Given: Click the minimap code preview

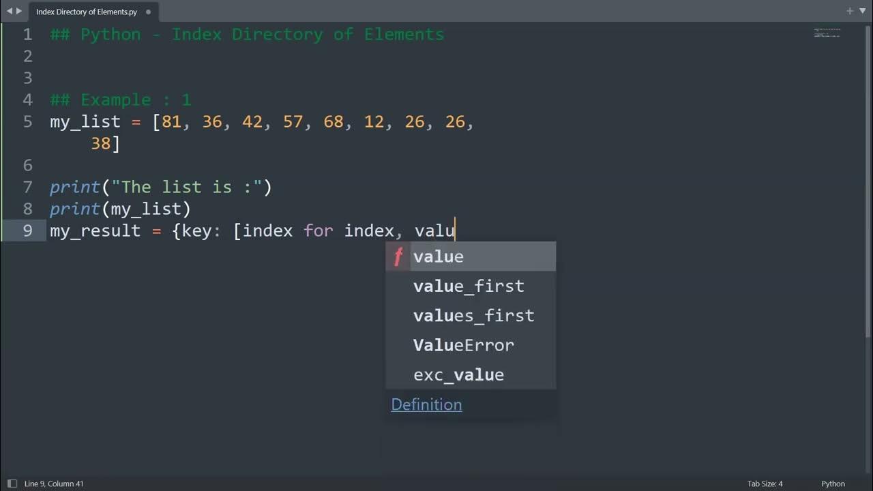Looking at the screenshot, I should pyautogui.click(x=827, y=33).
